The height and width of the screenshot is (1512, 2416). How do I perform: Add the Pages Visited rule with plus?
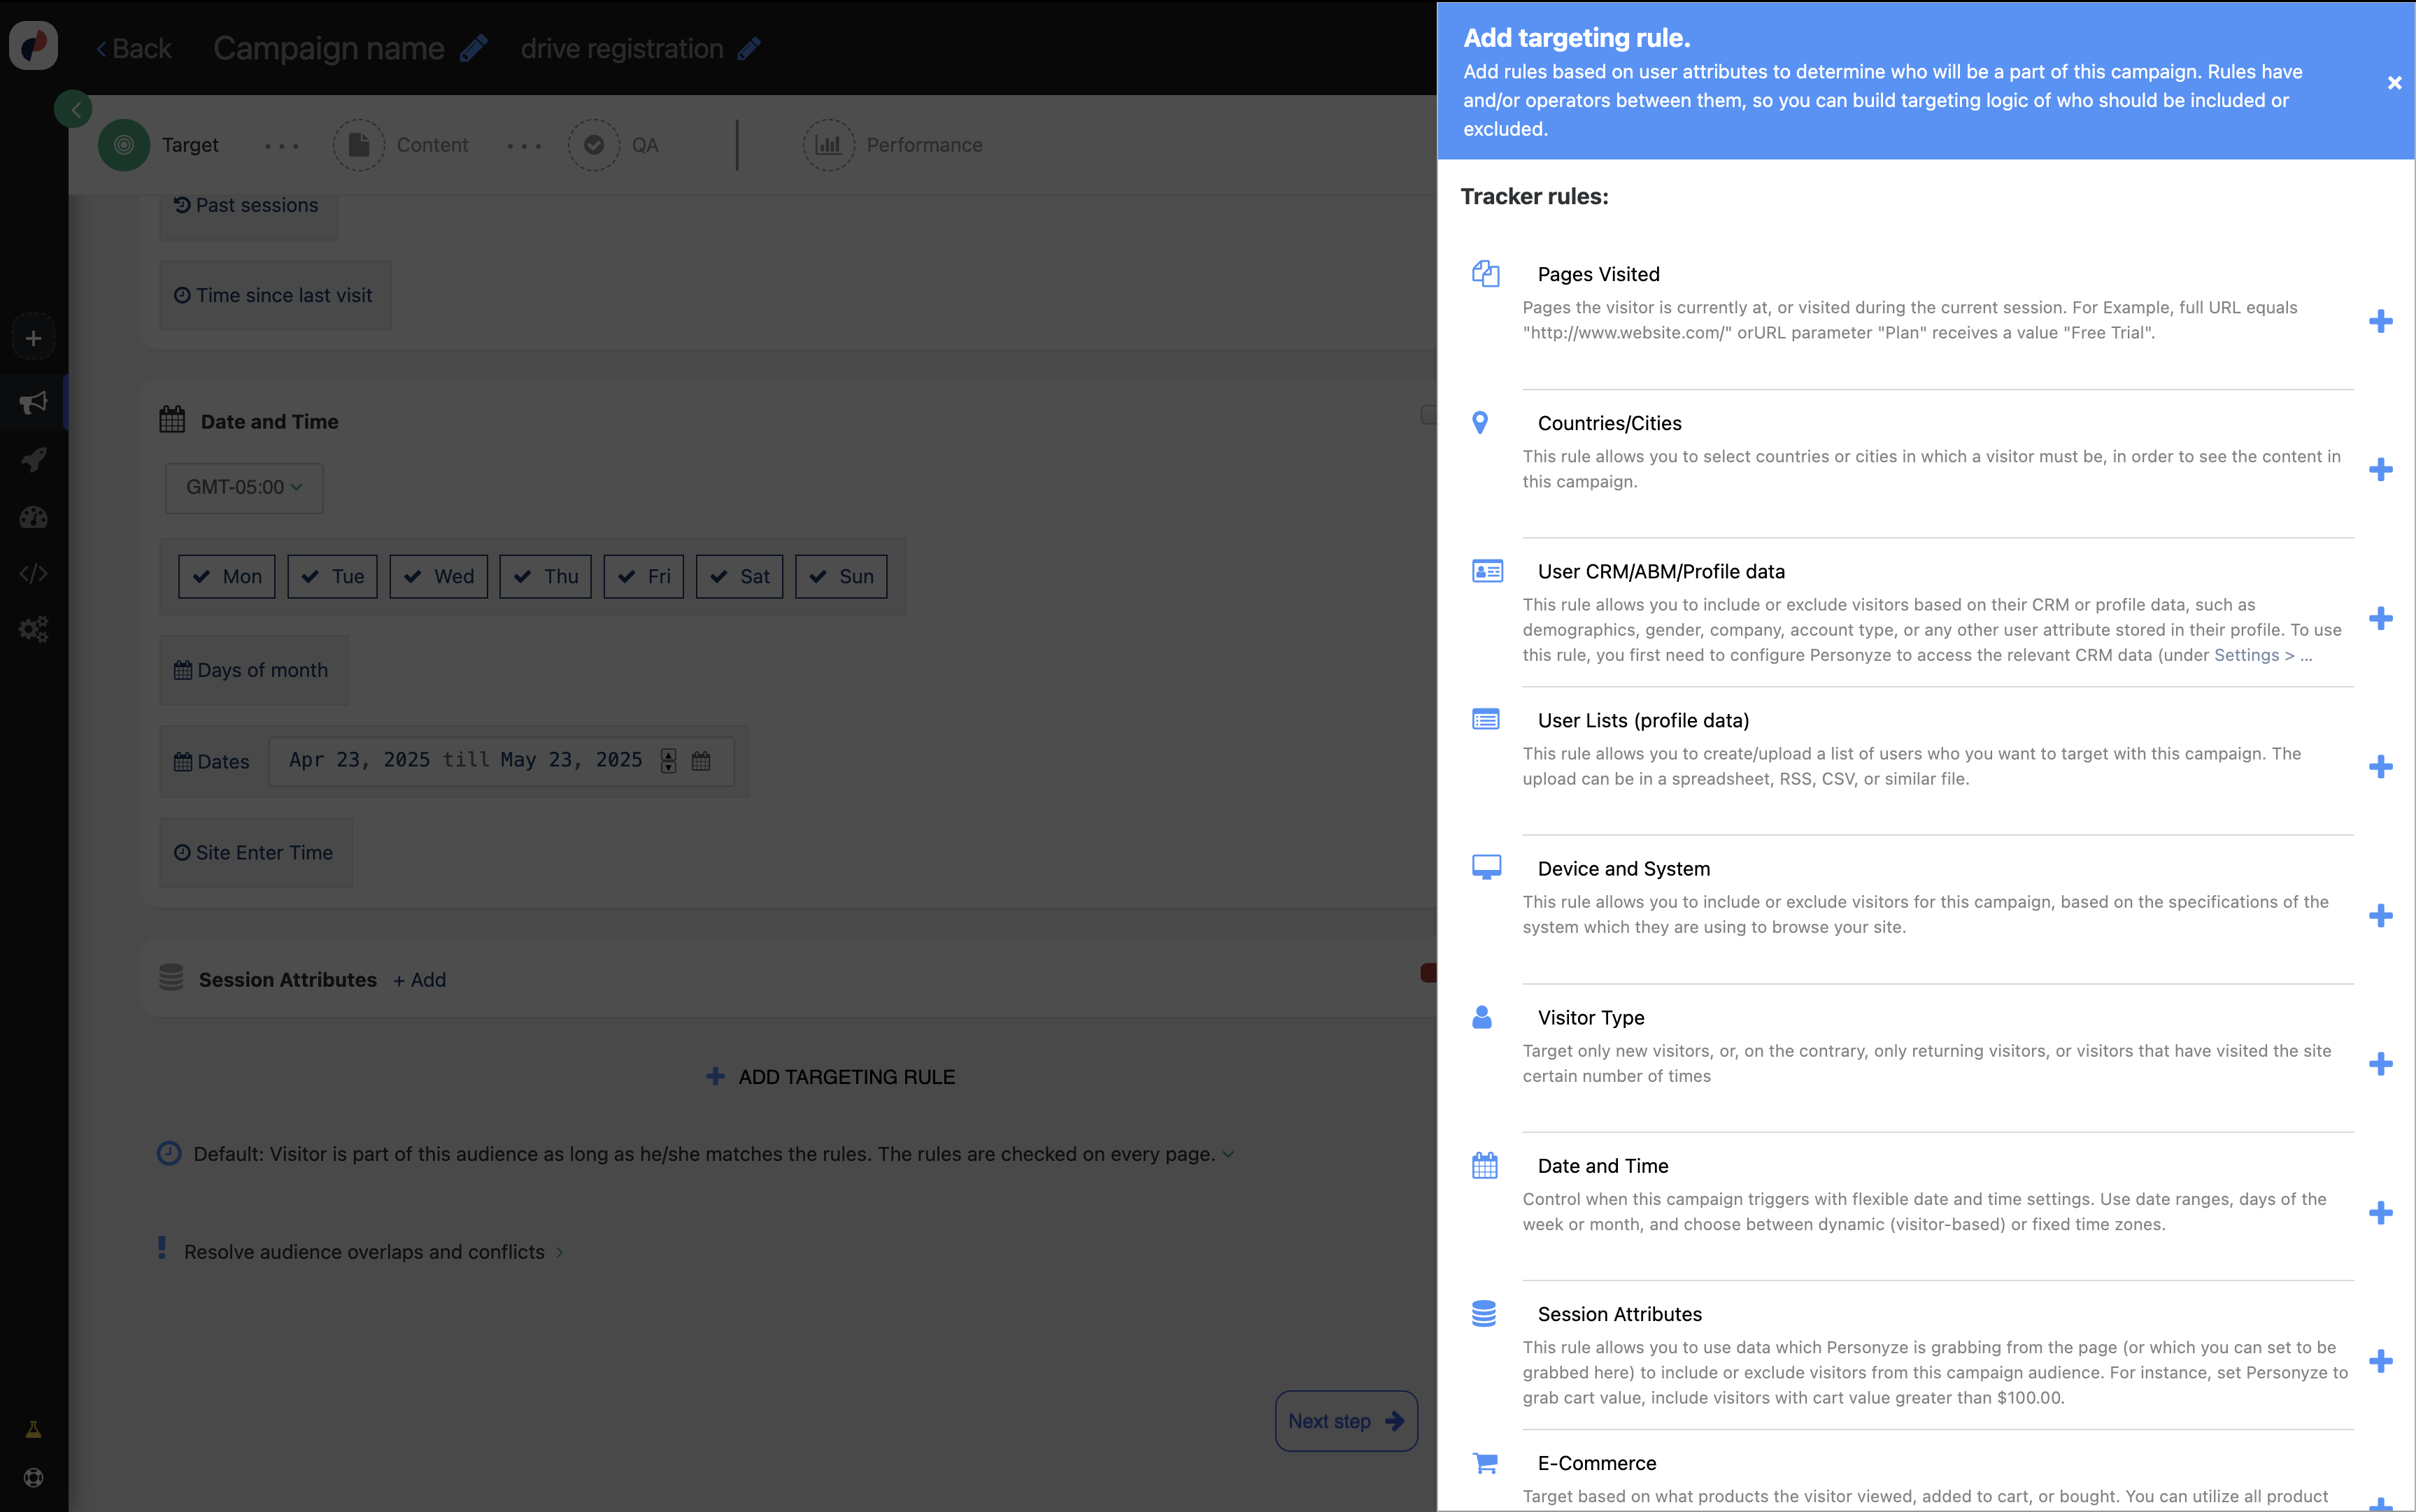coord(2380,321)
